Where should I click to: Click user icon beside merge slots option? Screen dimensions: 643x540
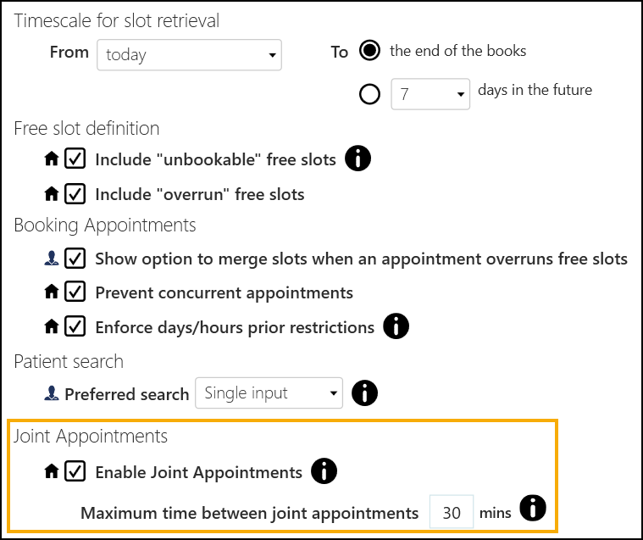[52, 259]
